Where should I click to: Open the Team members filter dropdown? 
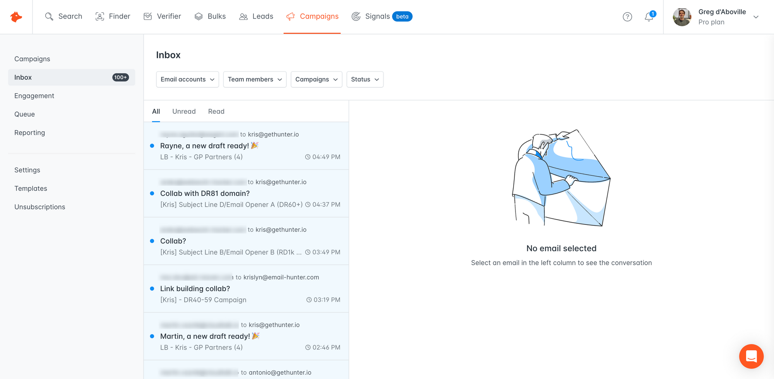tap(255, 79)
